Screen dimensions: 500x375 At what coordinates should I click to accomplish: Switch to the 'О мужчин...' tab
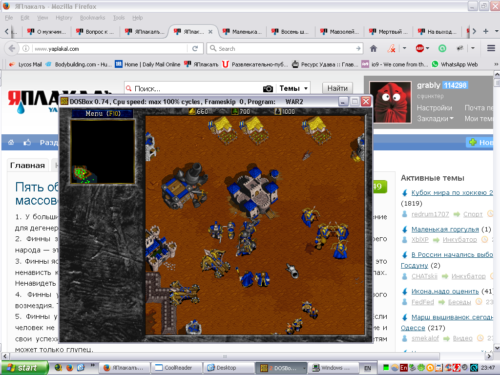click(x=46, y=32)
